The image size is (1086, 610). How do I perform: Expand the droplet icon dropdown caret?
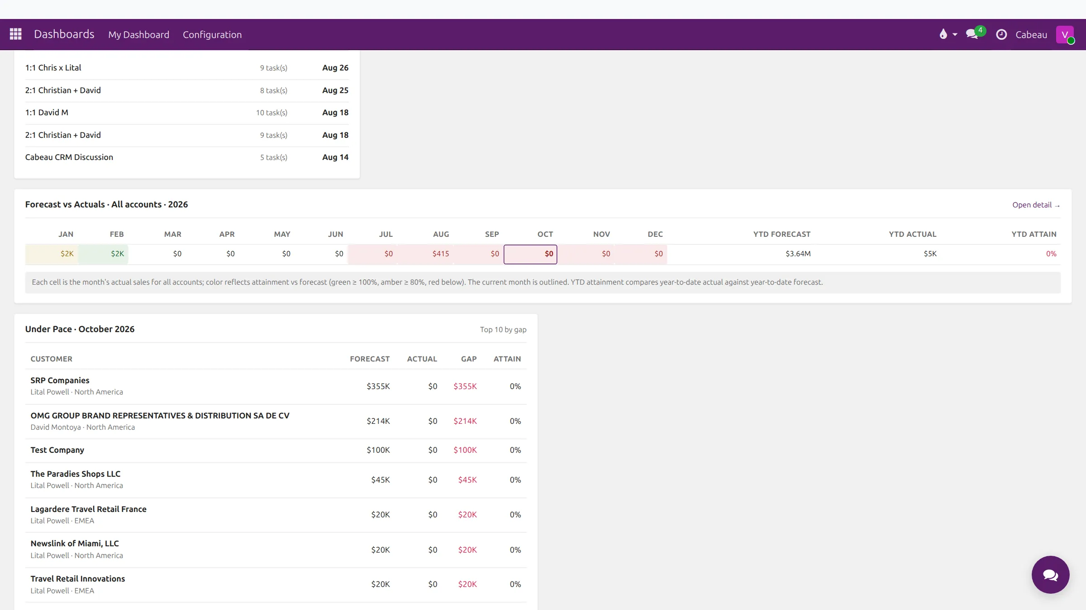[x=955, y=35]
